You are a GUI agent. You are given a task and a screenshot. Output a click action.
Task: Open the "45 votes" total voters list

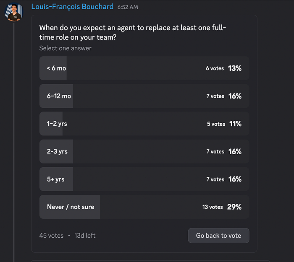(x=52, y=236)
